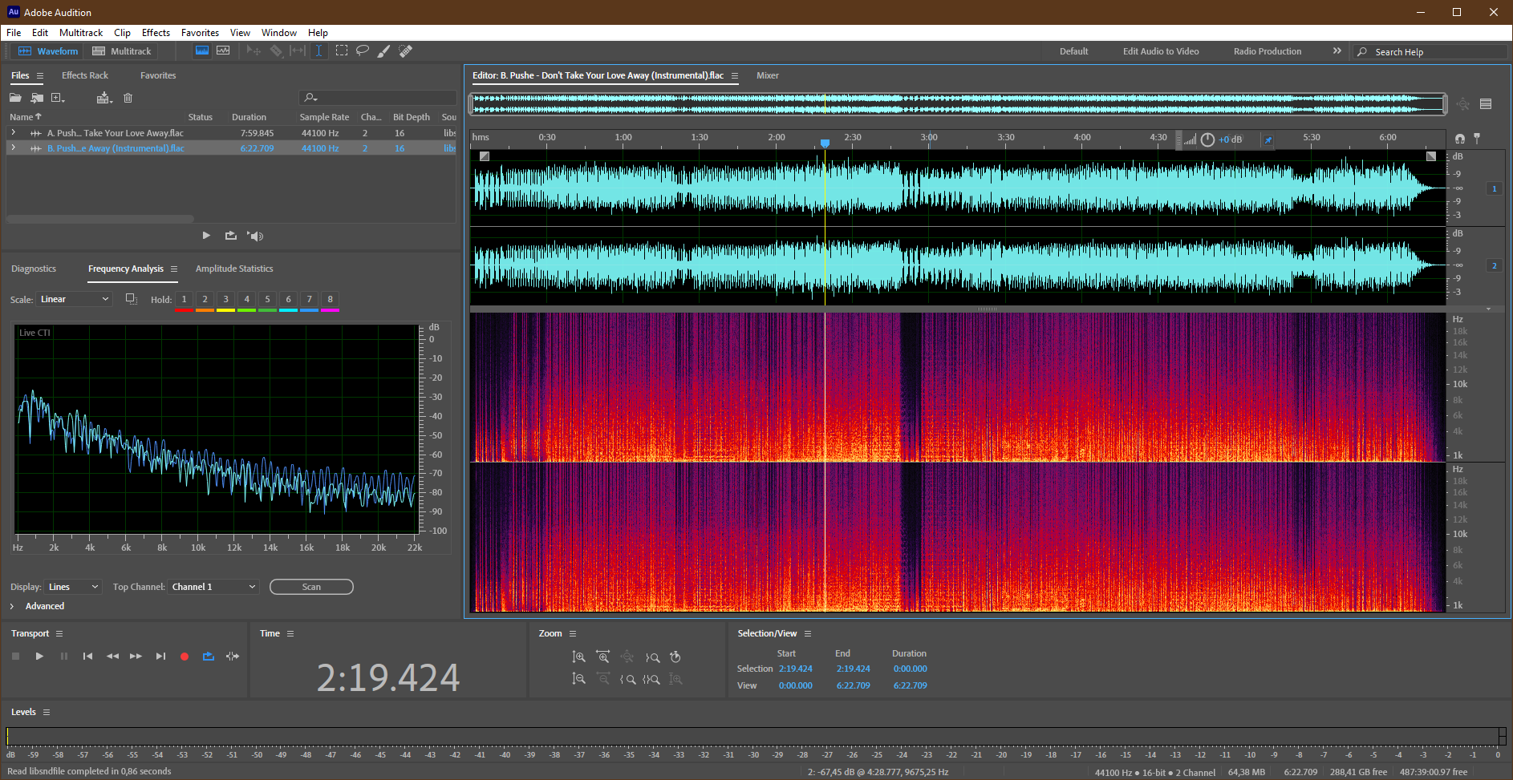Open Insert into Multitrack dropdown icon
This screenshot has height=780, width=1513.
coord(104,98)
